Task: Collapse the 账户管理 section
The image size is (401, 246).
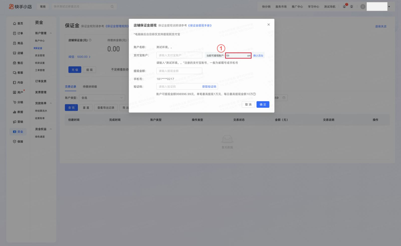Action: click(x=51, y=33)
